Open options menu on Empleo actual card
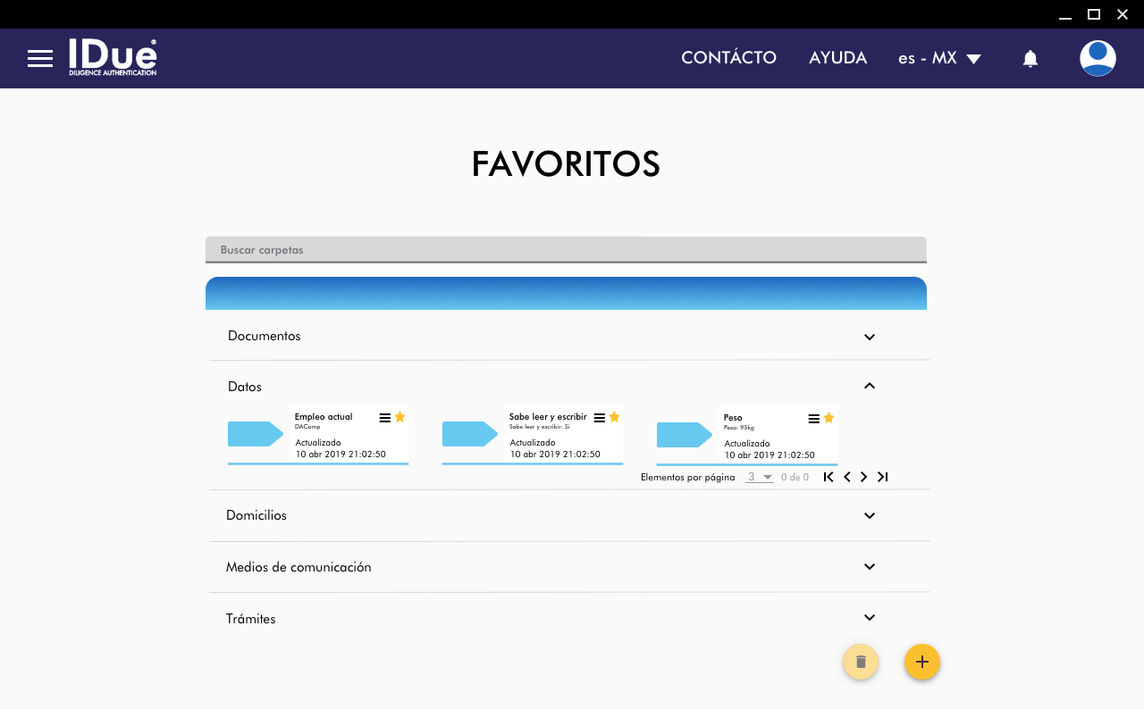1144x709 pixels. click(384, 418)
